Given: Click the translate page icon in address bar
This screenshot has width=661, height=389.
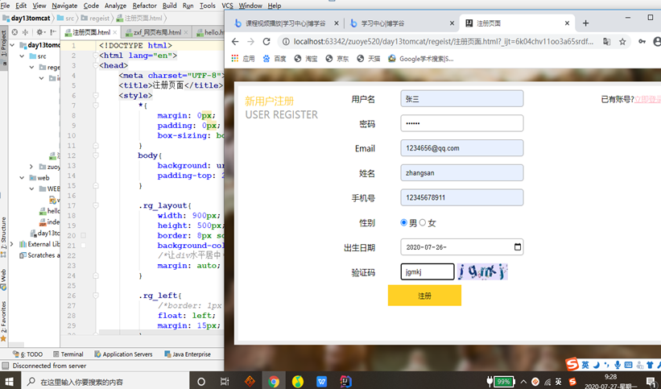Looking at the screenshot, I should point(606,42).
